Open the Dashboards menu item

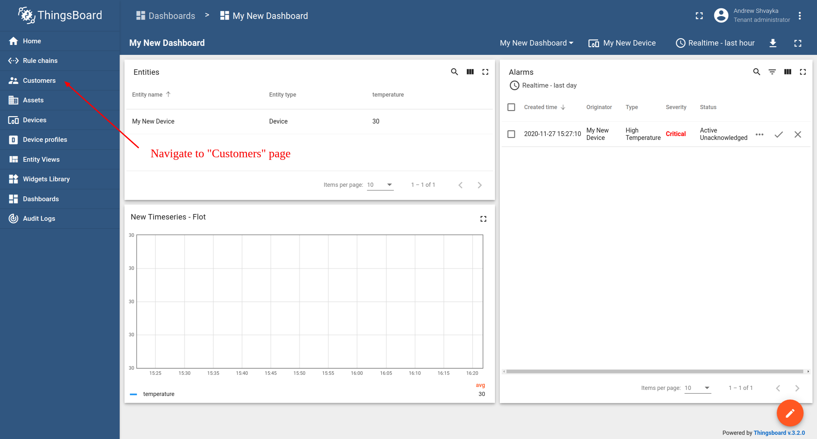point(40,198)
